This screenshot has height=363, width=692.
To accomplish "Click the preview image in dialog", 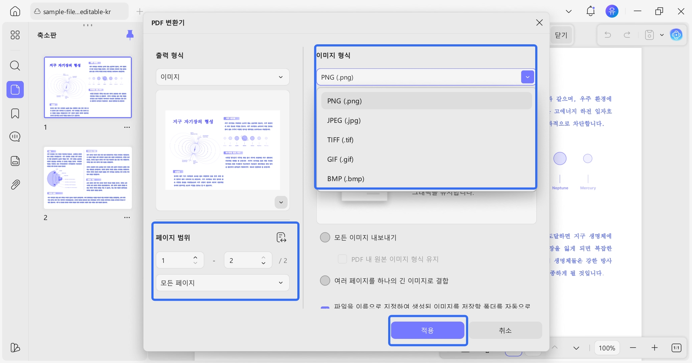I will pyautogui.click(x=223, y=150).
